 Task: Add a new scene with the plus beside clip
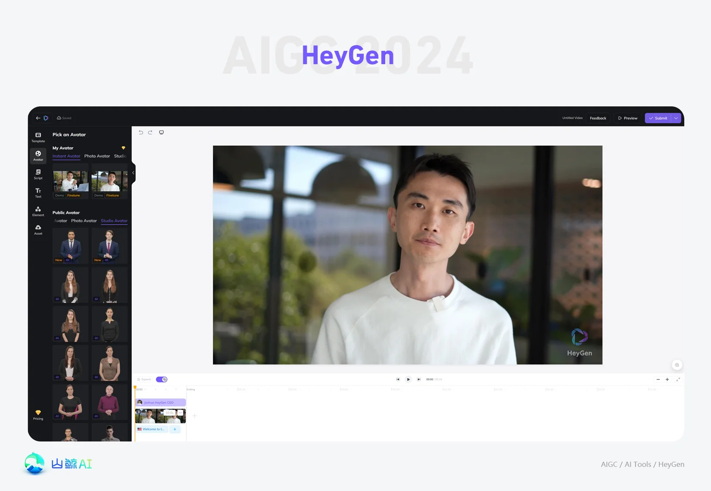click(195, 416)
